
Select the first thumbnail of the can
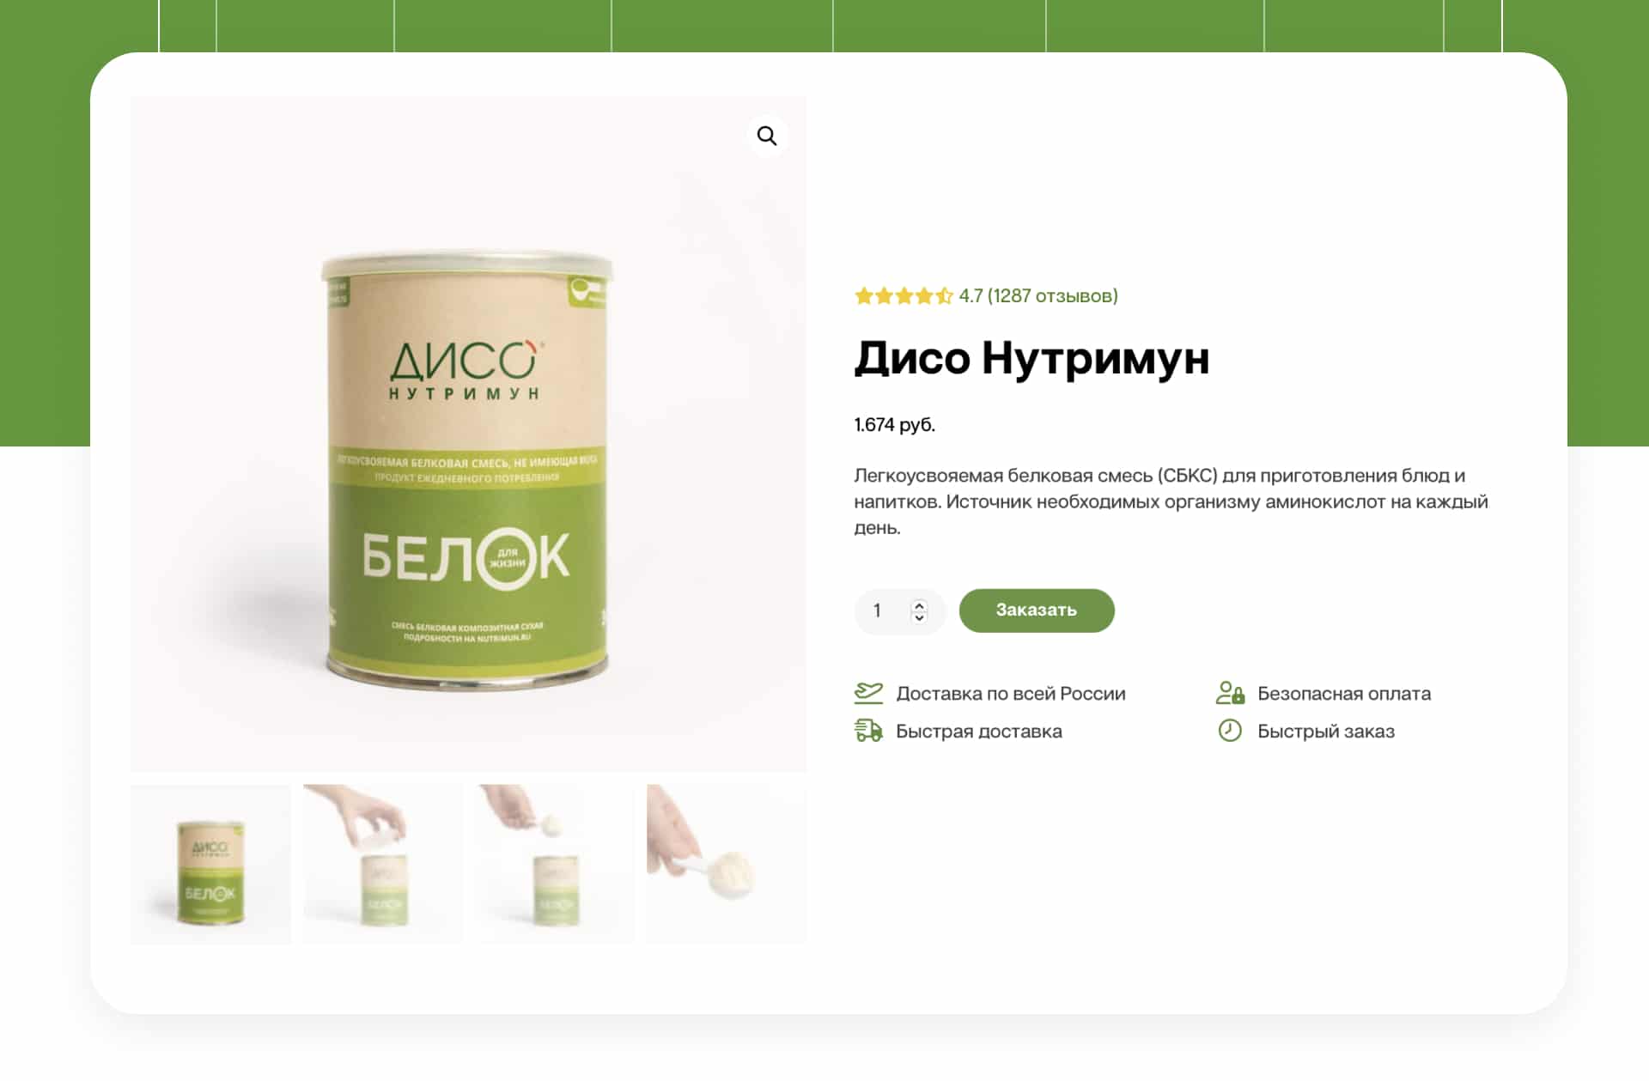pyautogui.click(x=210, y=865)
